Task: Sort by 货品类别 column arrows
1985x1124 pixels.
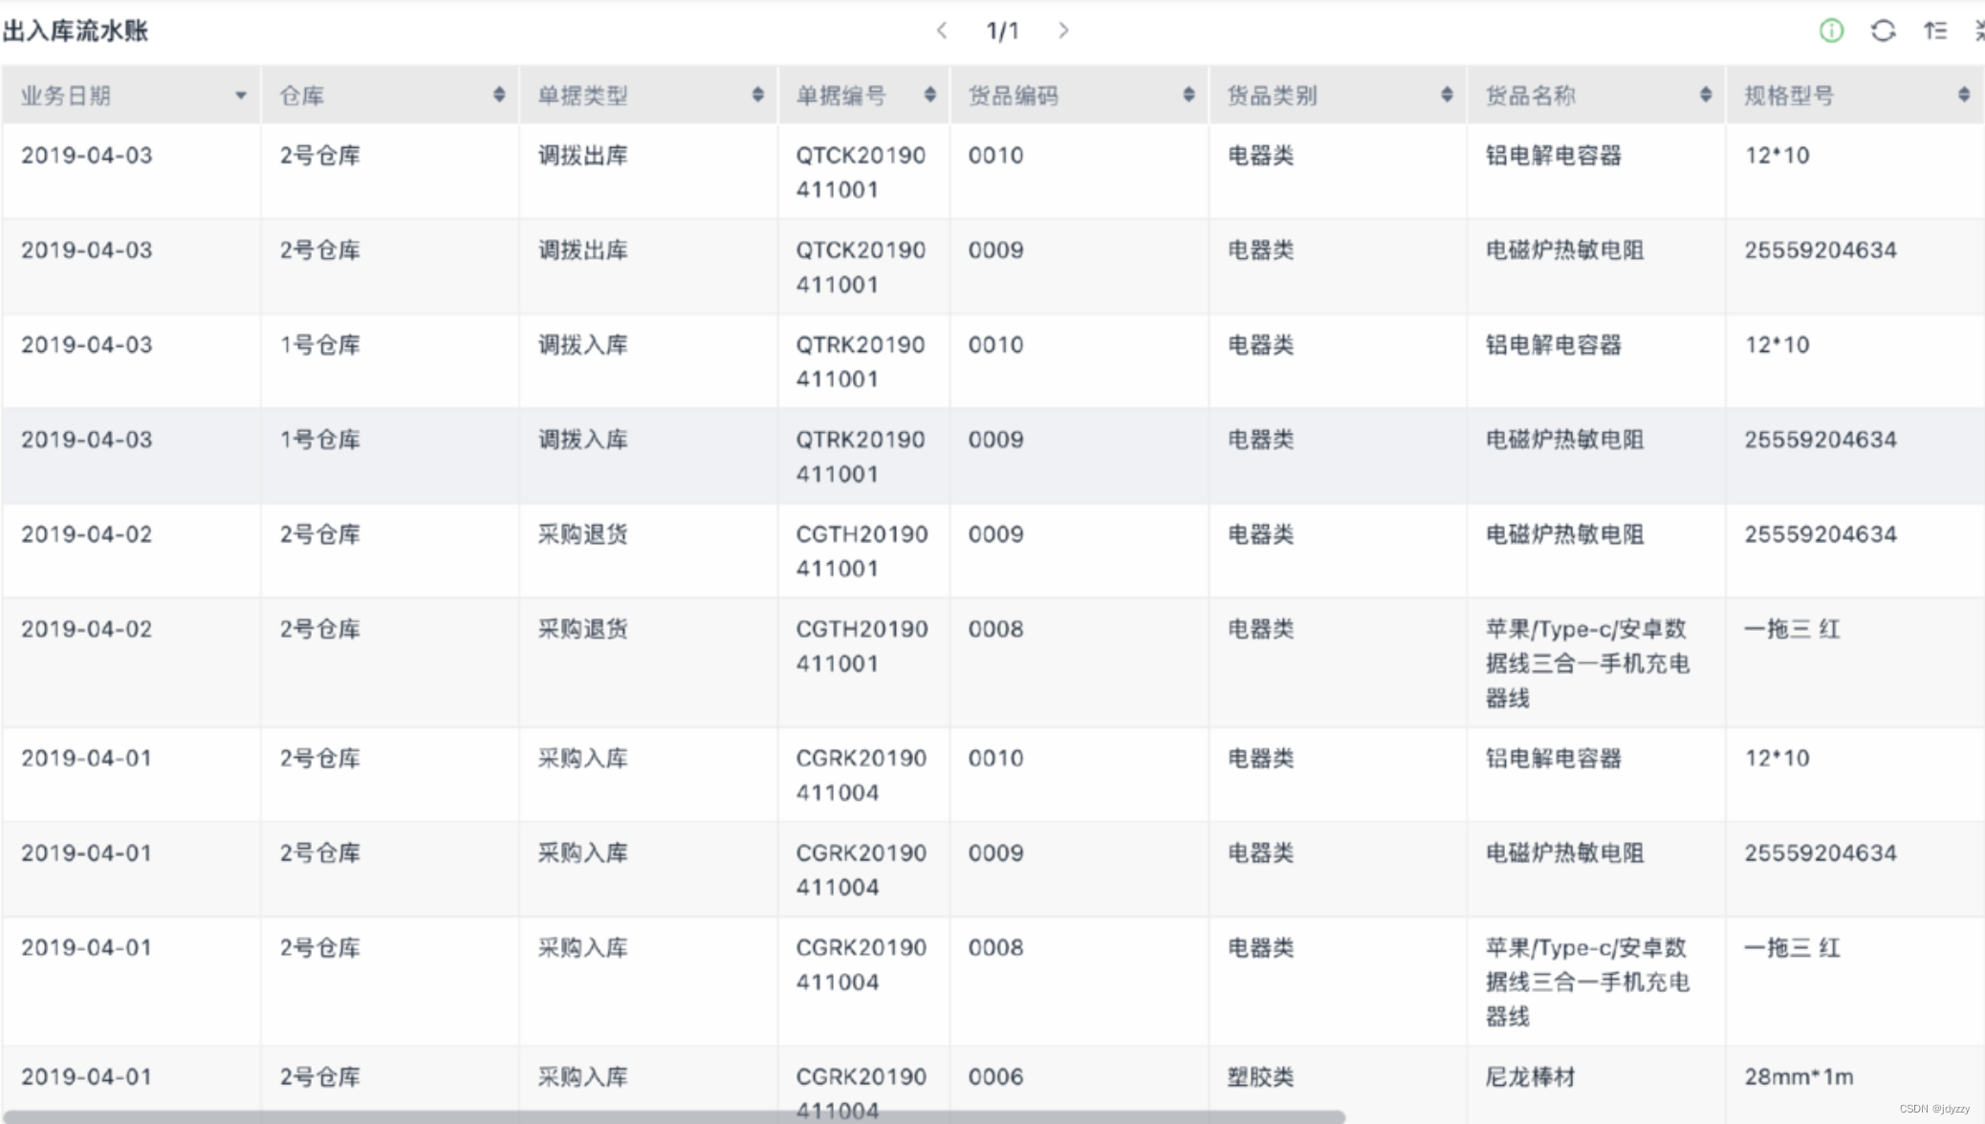Action: coord(1447,95)
